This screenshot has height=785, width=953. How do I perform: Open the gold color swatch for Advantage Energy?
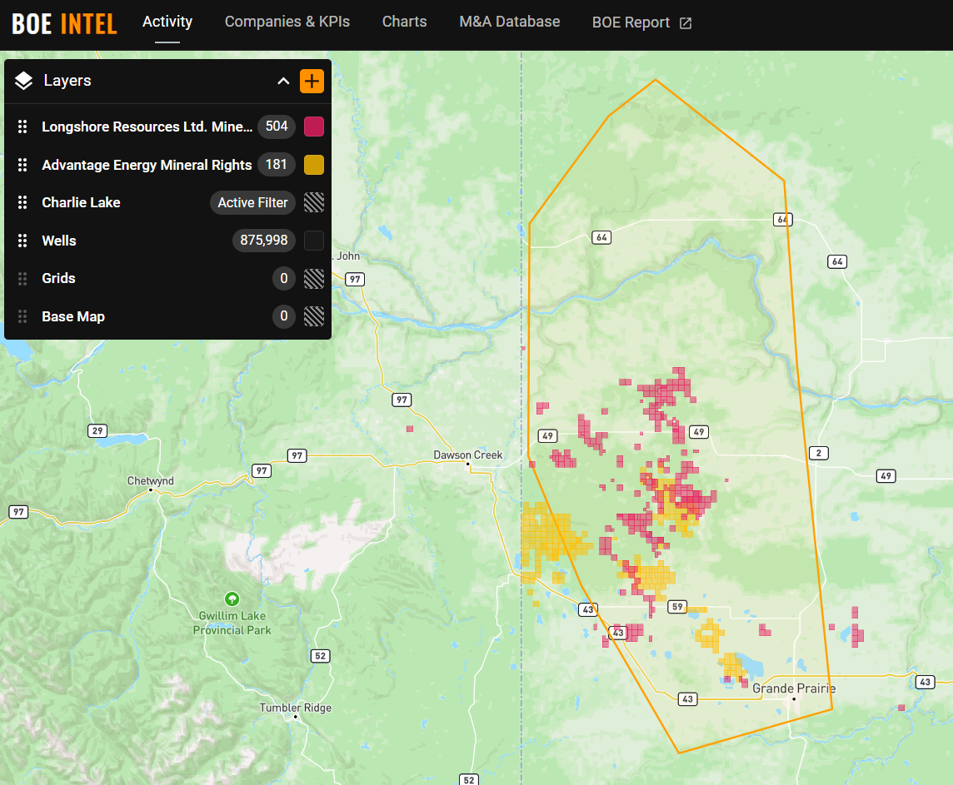(x=313, y=165)
